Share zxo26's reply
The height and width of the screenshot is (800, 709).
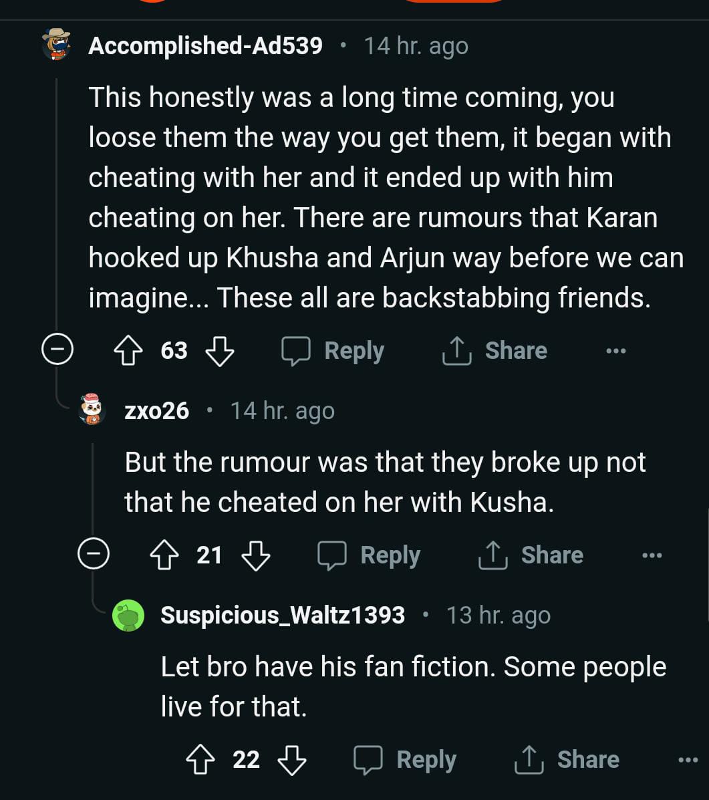point(531,555)
